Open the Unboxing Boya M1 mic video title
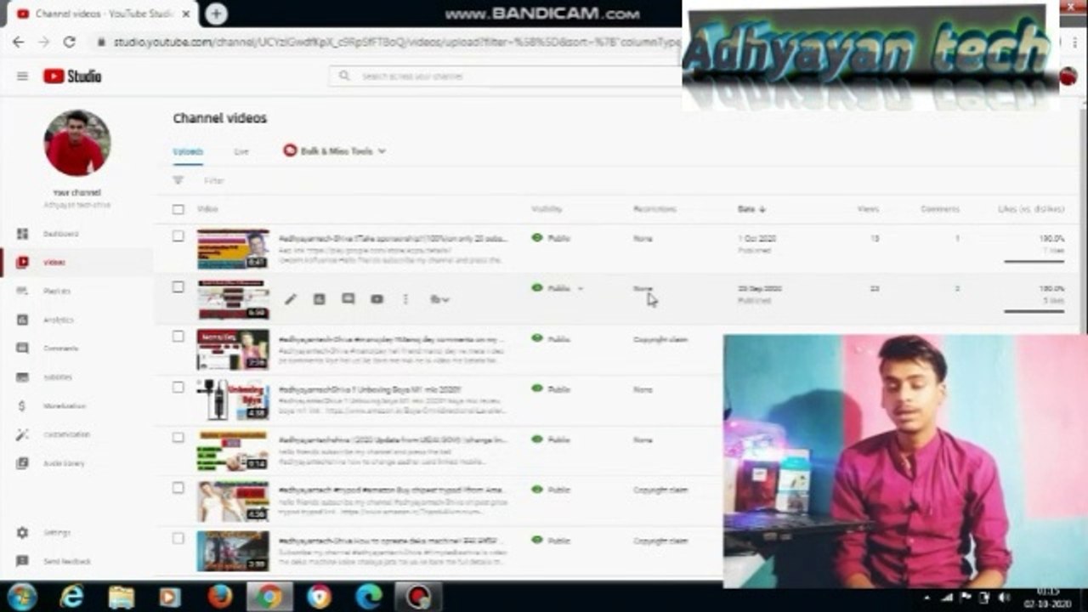The width and height of the screenshot is (1088, 612). click(x=371, y=389)
